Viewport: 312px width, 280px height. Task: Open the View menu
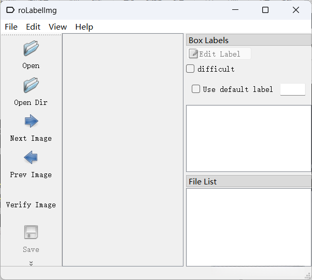(x=58, y=27)
